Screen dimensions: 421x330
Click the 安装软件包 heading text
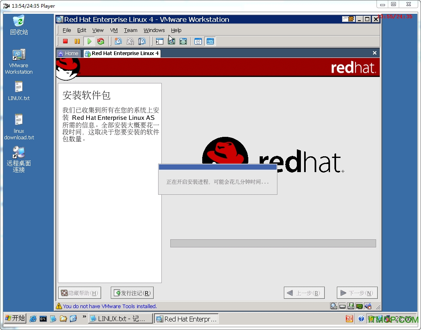tap(87, 95)
